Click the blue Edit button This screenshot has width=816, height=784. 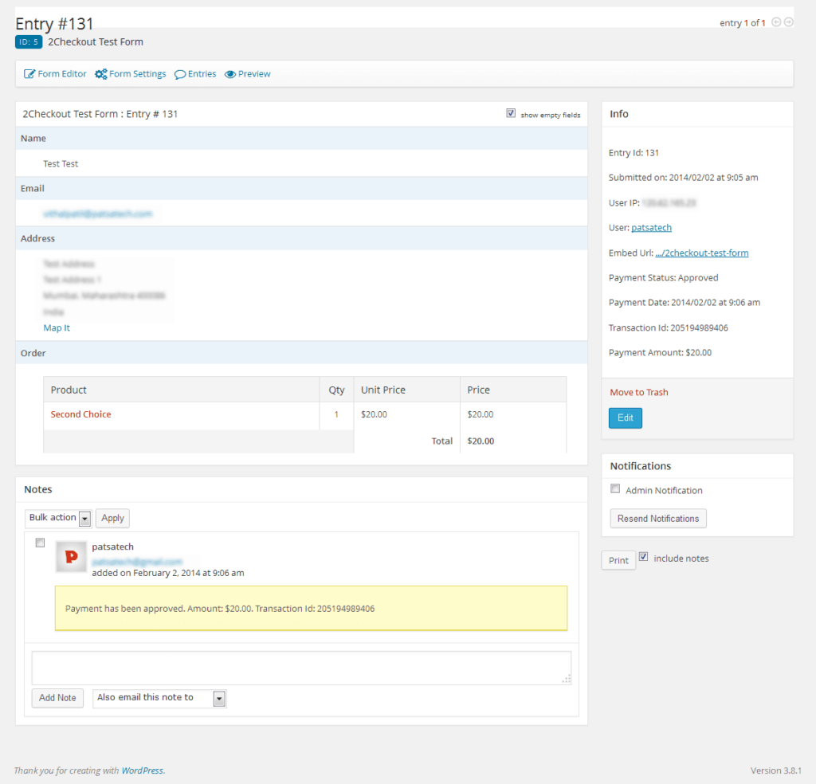[625, 417]
